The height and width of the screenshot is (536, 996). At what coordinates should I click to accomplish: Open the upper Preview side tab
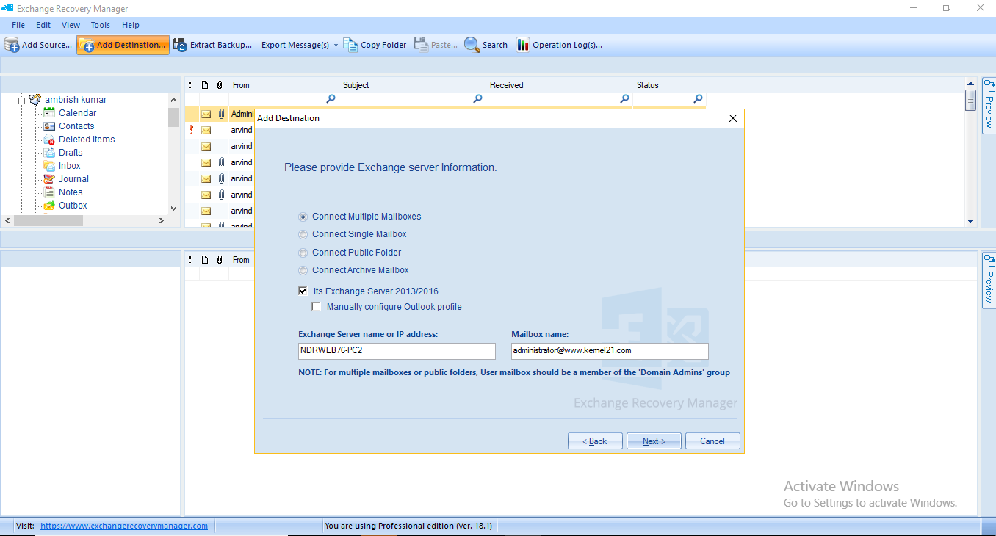tap(989, 106)
